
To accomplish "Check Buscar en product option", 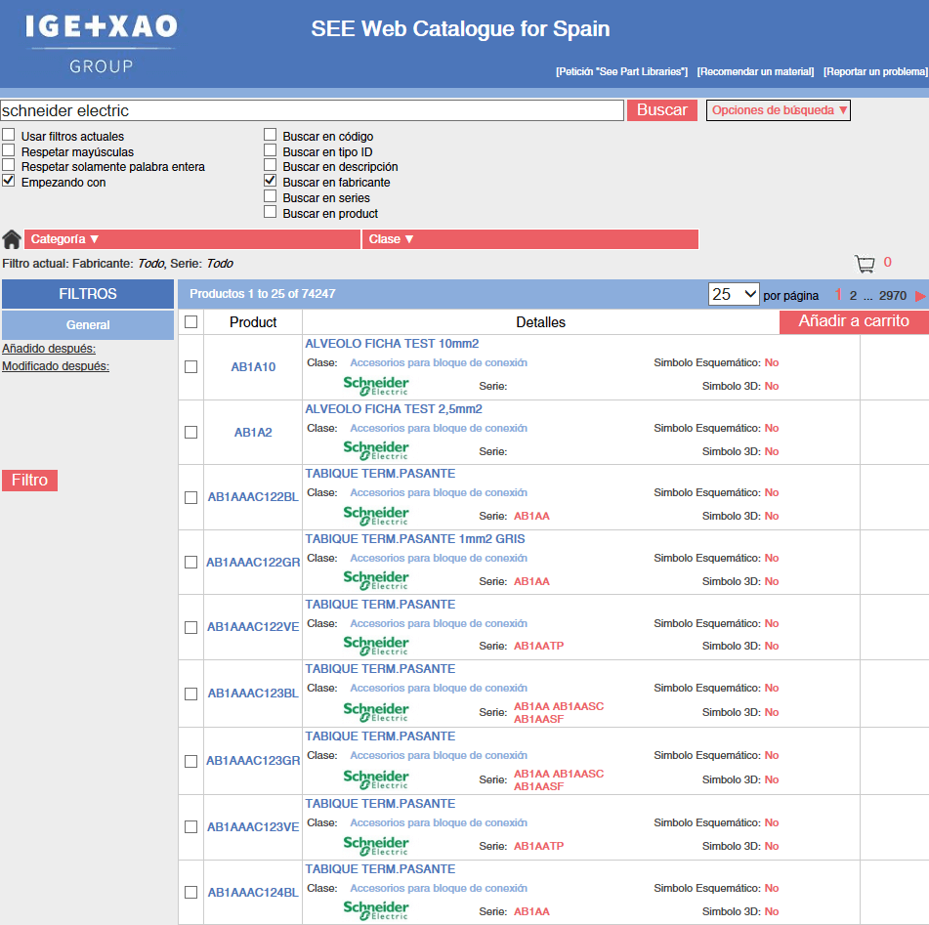I will [271, 212].
